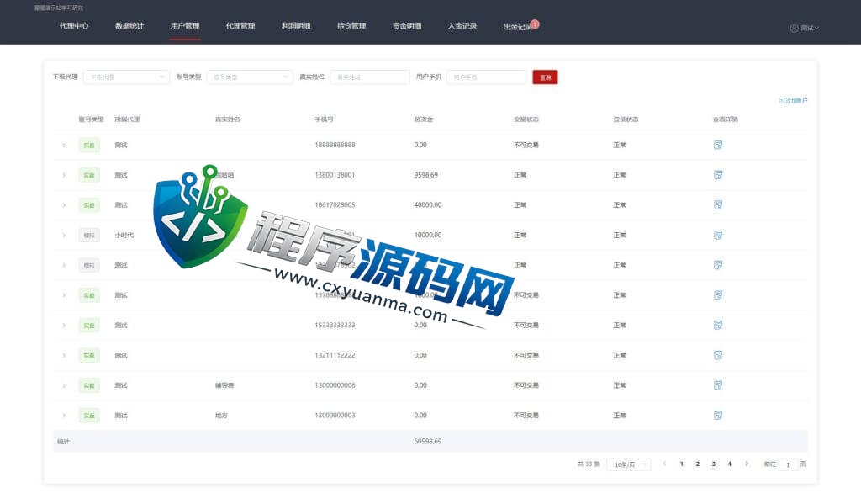Image resolution: width=861 pixels, height=493 pixels.
Task: Go to 代理管理 tab
Action: pyautogui.click(x=240, y=26)
